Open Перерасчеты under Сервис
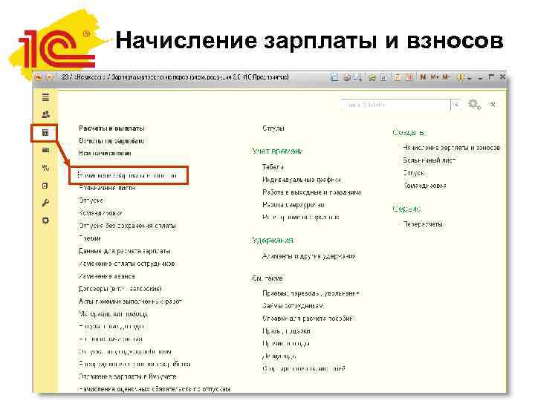Image resolution: width=535 pixels, height=401 pixels. [423, 224]
